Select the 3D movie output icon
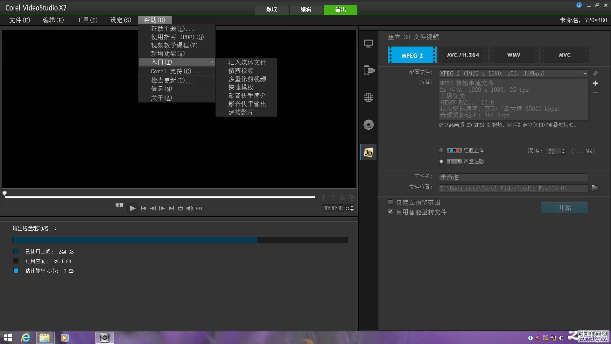Image resolution: width=611 pixels, height=344 pixels. [x=368, y=152]
